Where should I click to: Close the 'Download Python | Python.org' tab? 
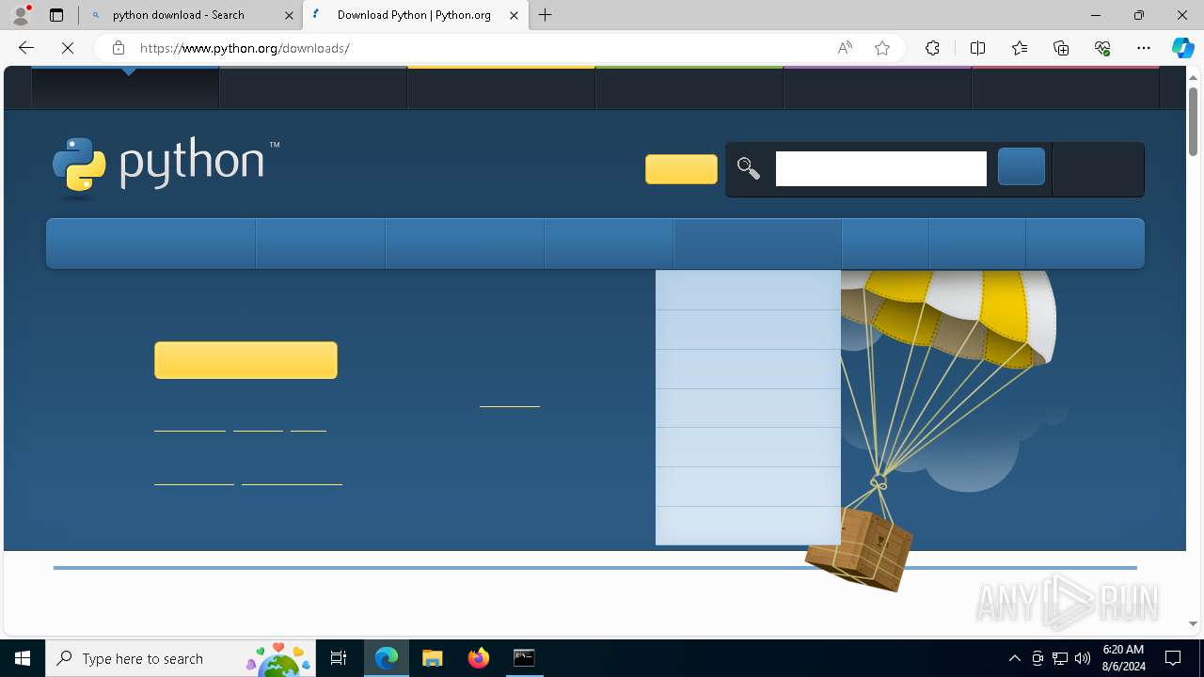514,15
